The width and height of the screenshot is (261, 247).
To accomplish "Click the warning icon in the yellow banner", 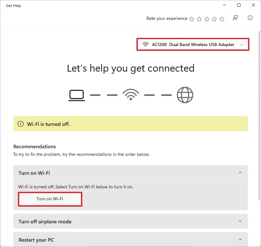I will (20, 124).
